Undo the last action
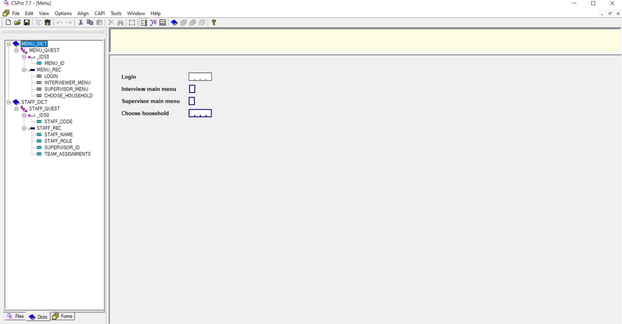 (59, 22)
